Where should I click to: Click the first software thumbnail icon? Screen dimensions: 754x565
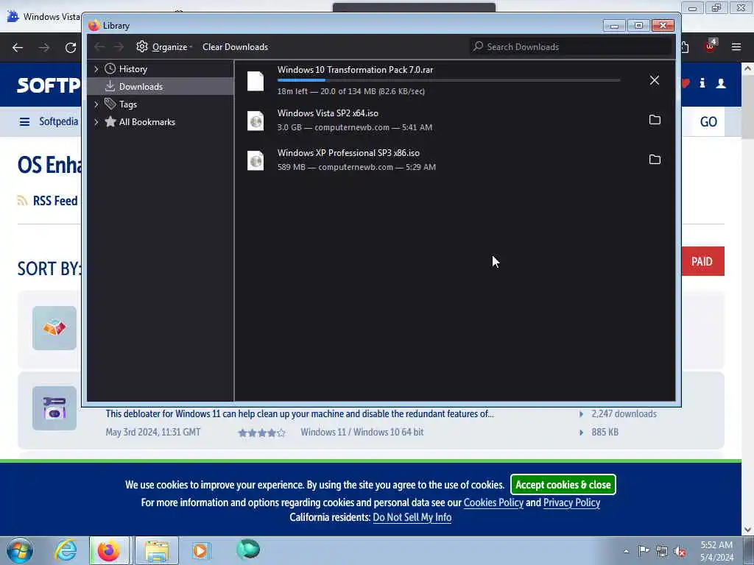[x=54, y=328]
